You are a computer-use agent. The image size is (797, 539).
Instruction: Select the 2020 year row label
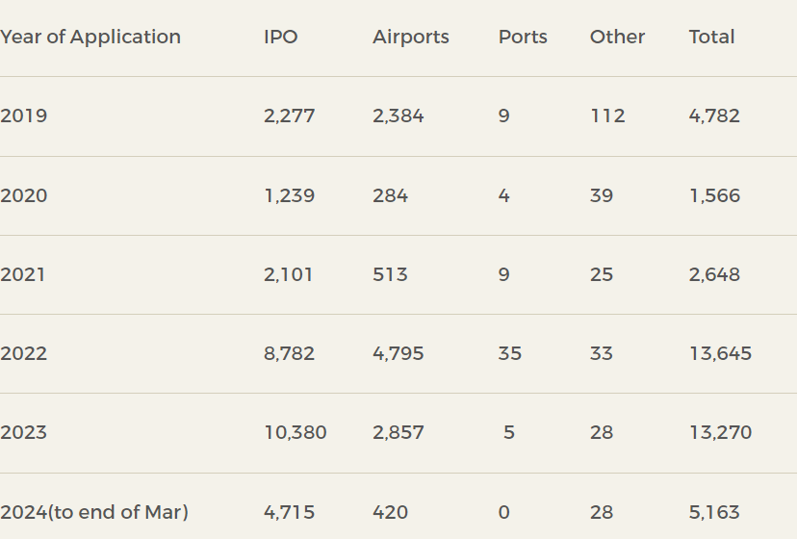click(x=24, y=196)
